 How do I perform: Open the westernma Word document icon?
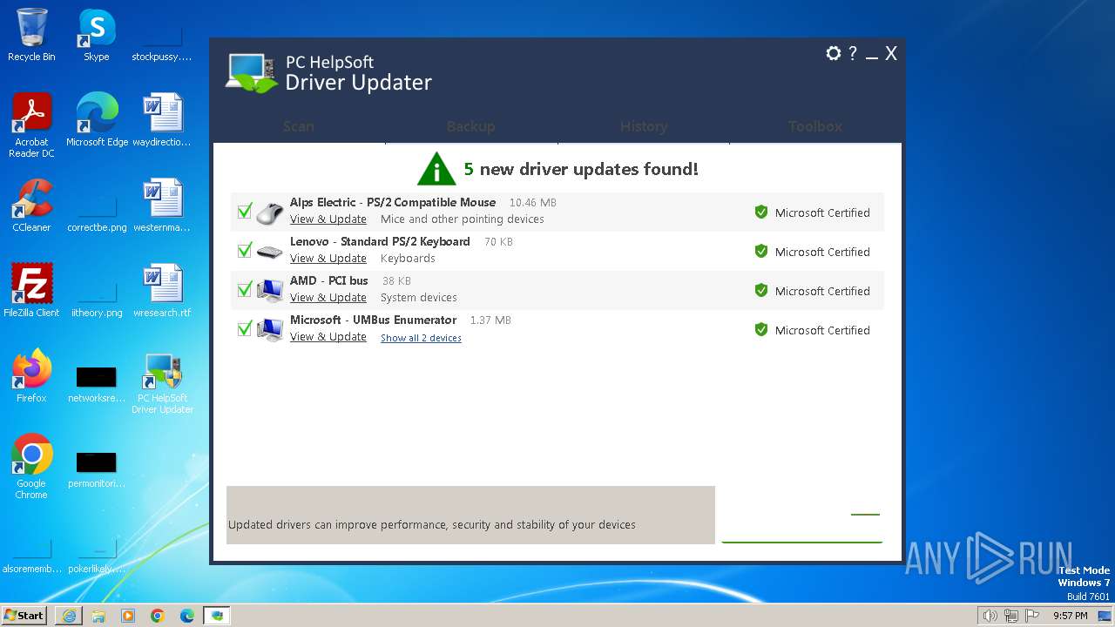pos(162,206)
